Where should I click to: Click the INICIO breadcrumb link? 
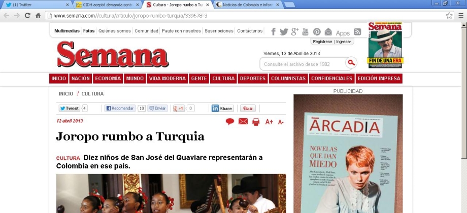coord(66,94)
